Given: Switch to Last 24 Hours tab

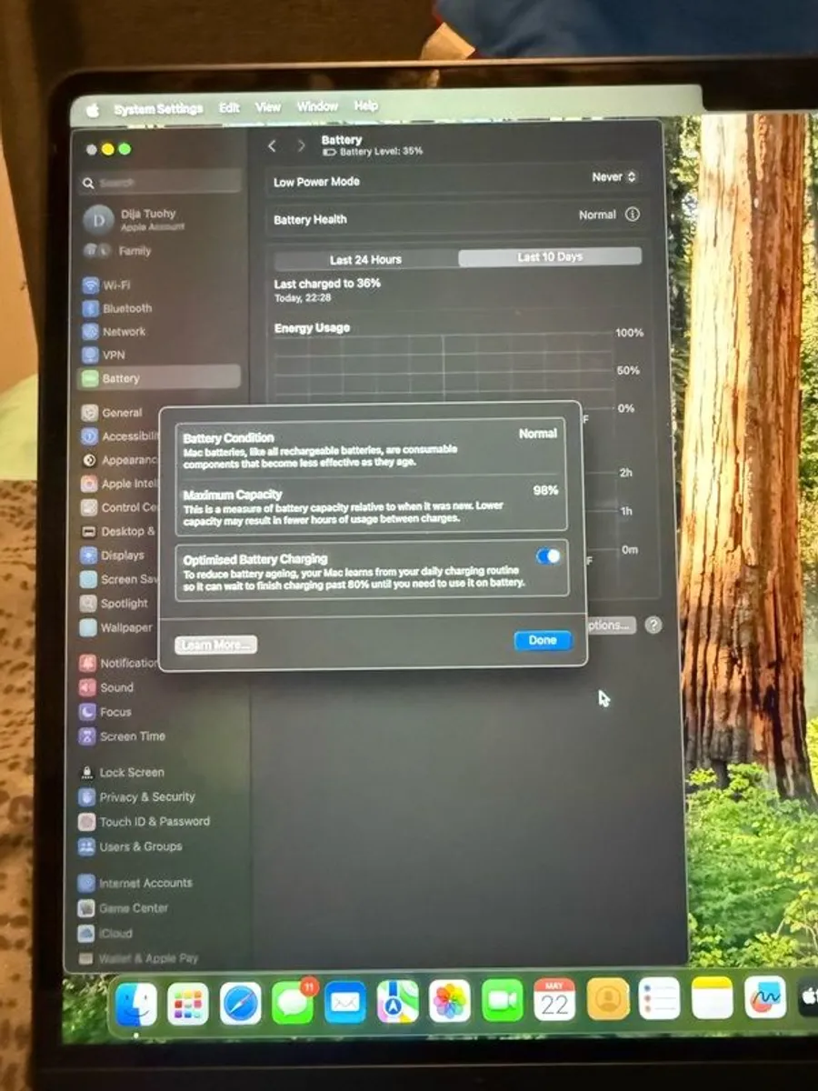Looking at the screenshot, I should click(365, 259).
